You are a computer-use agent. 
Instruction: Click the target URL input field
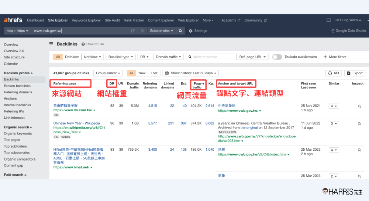point(81,31)
